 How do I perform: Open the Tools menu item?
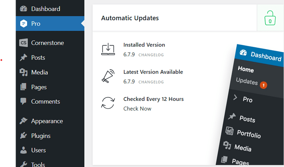coord(38,165)
